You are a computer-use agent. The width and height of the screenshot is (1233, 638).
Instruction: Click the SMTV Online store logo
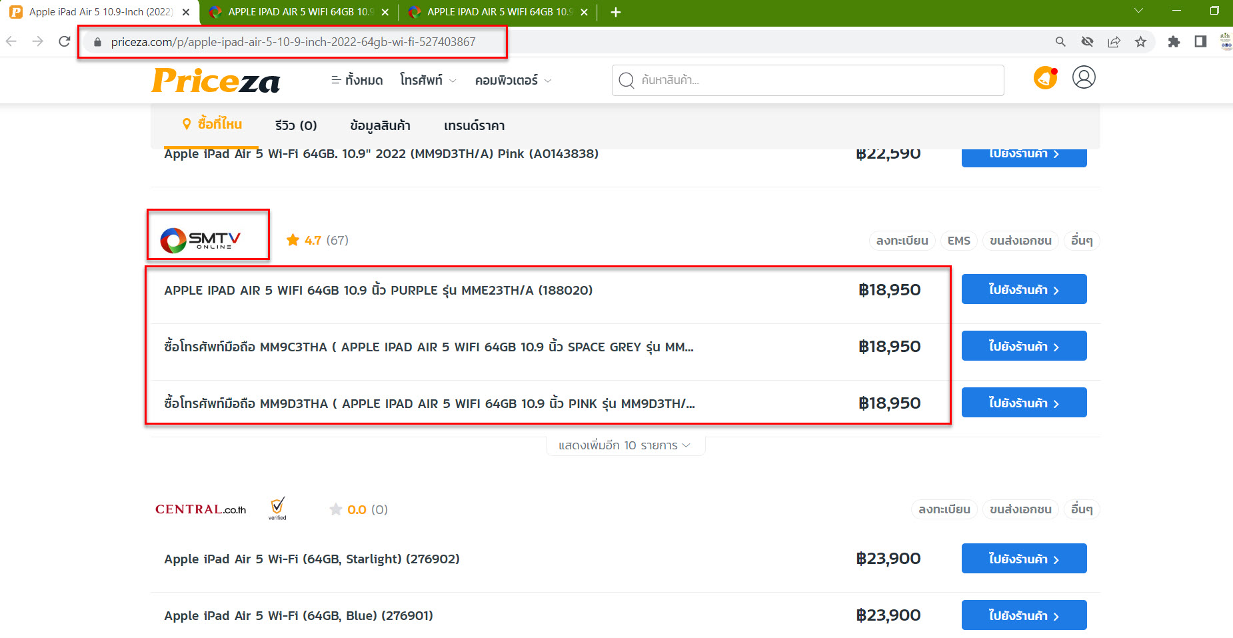200,240
